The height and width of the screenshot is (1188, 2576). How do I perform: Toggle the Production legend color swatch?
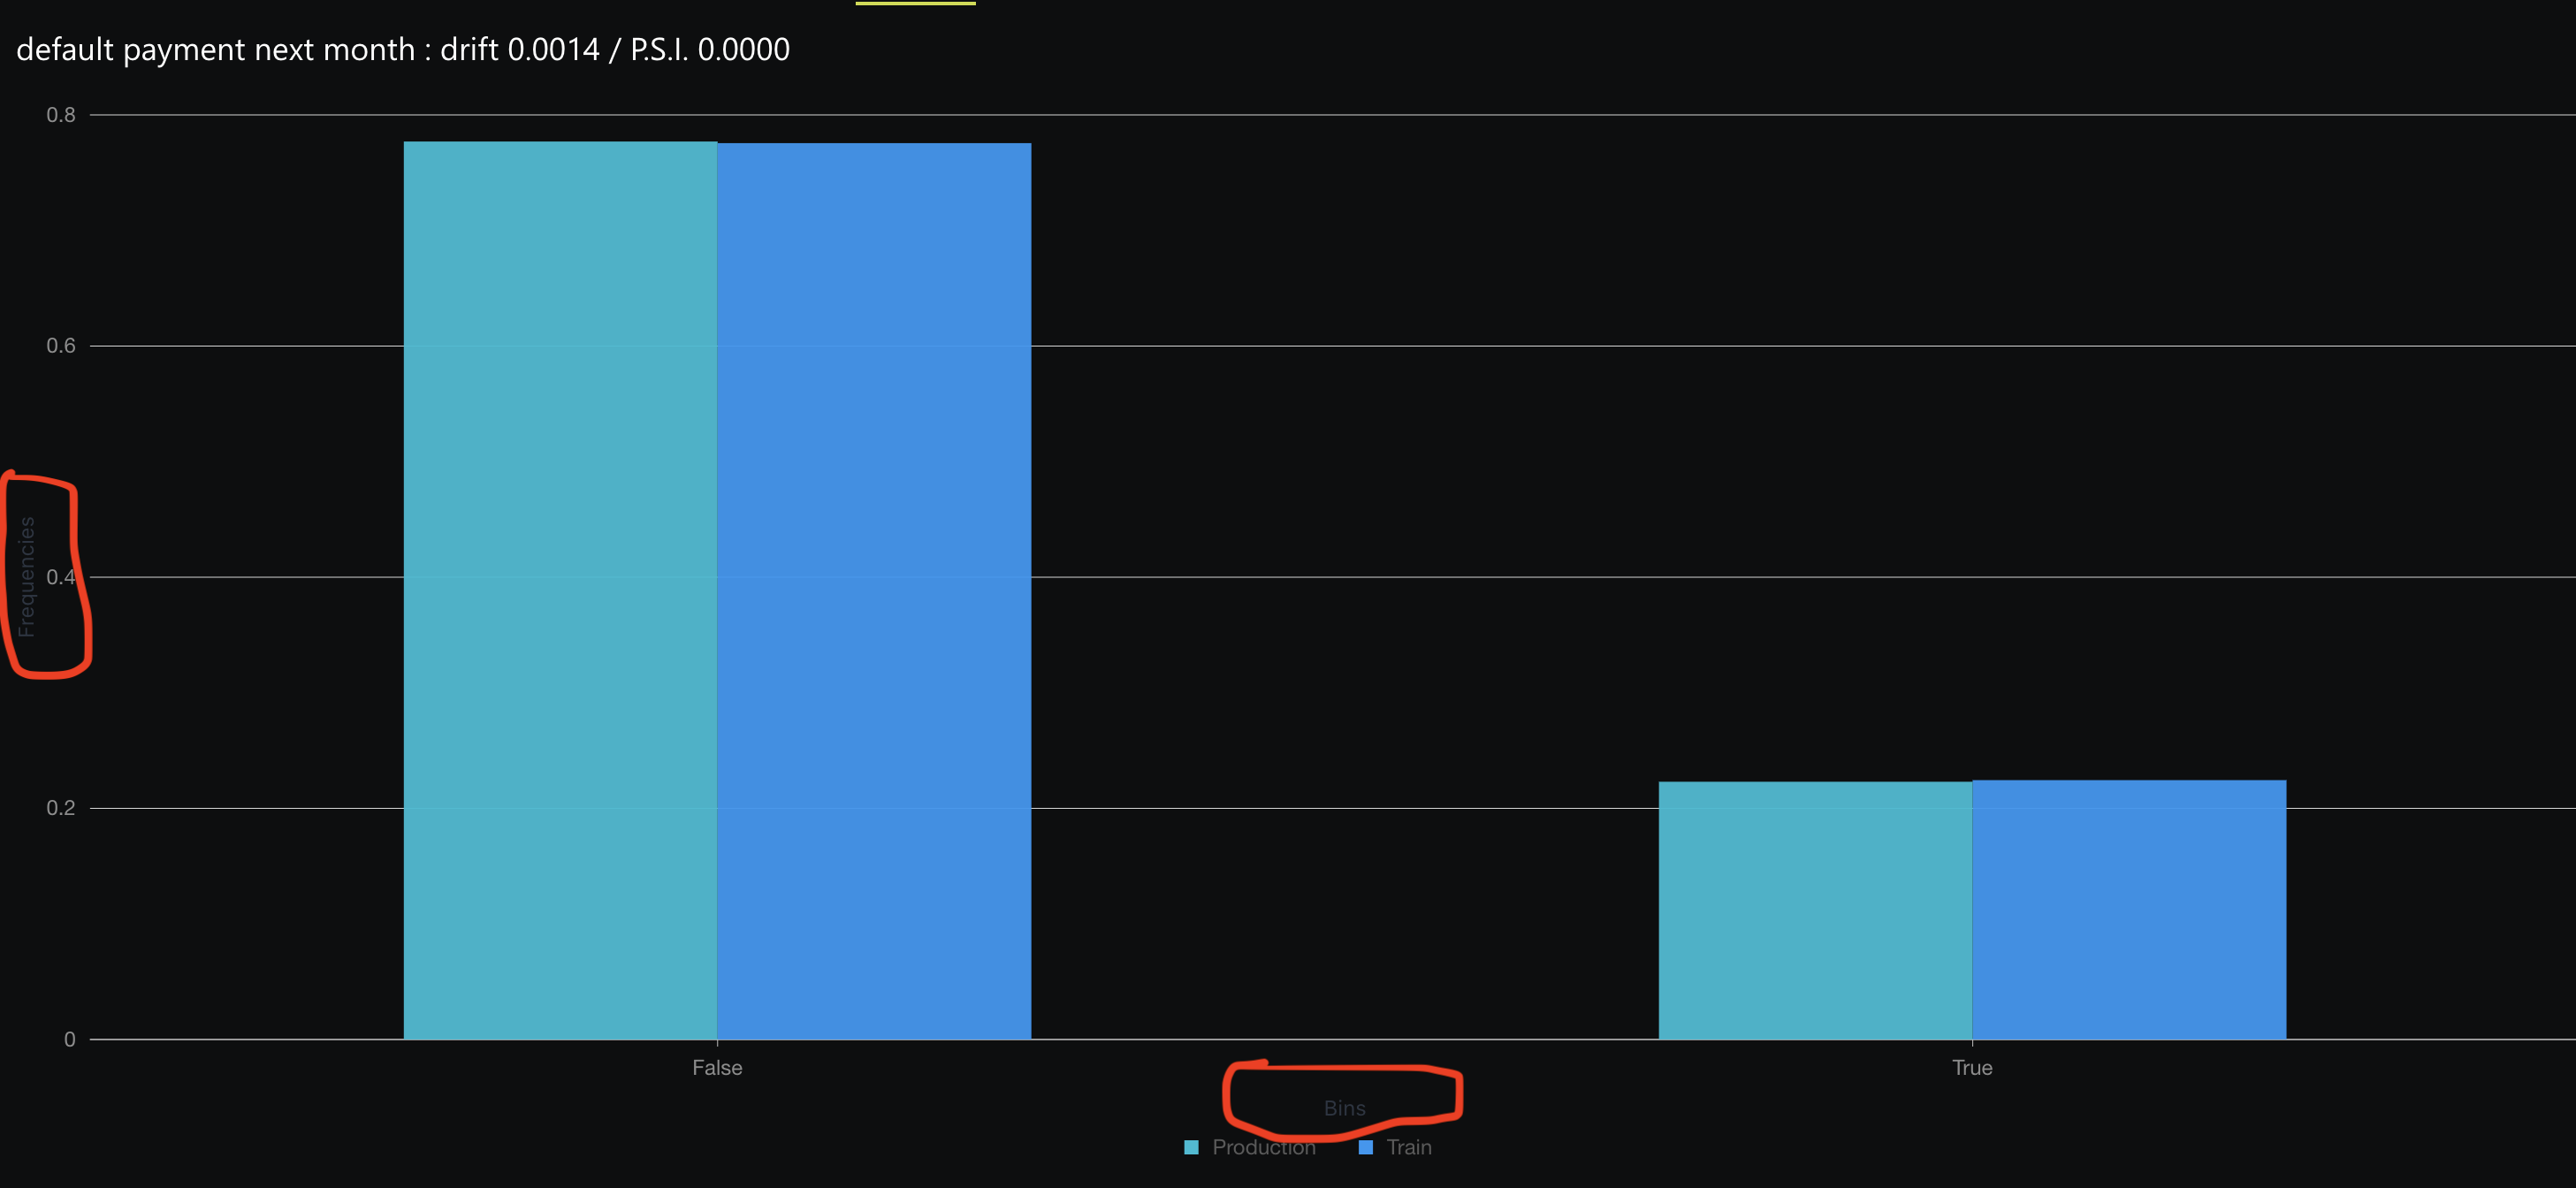coord(1191,1147)
